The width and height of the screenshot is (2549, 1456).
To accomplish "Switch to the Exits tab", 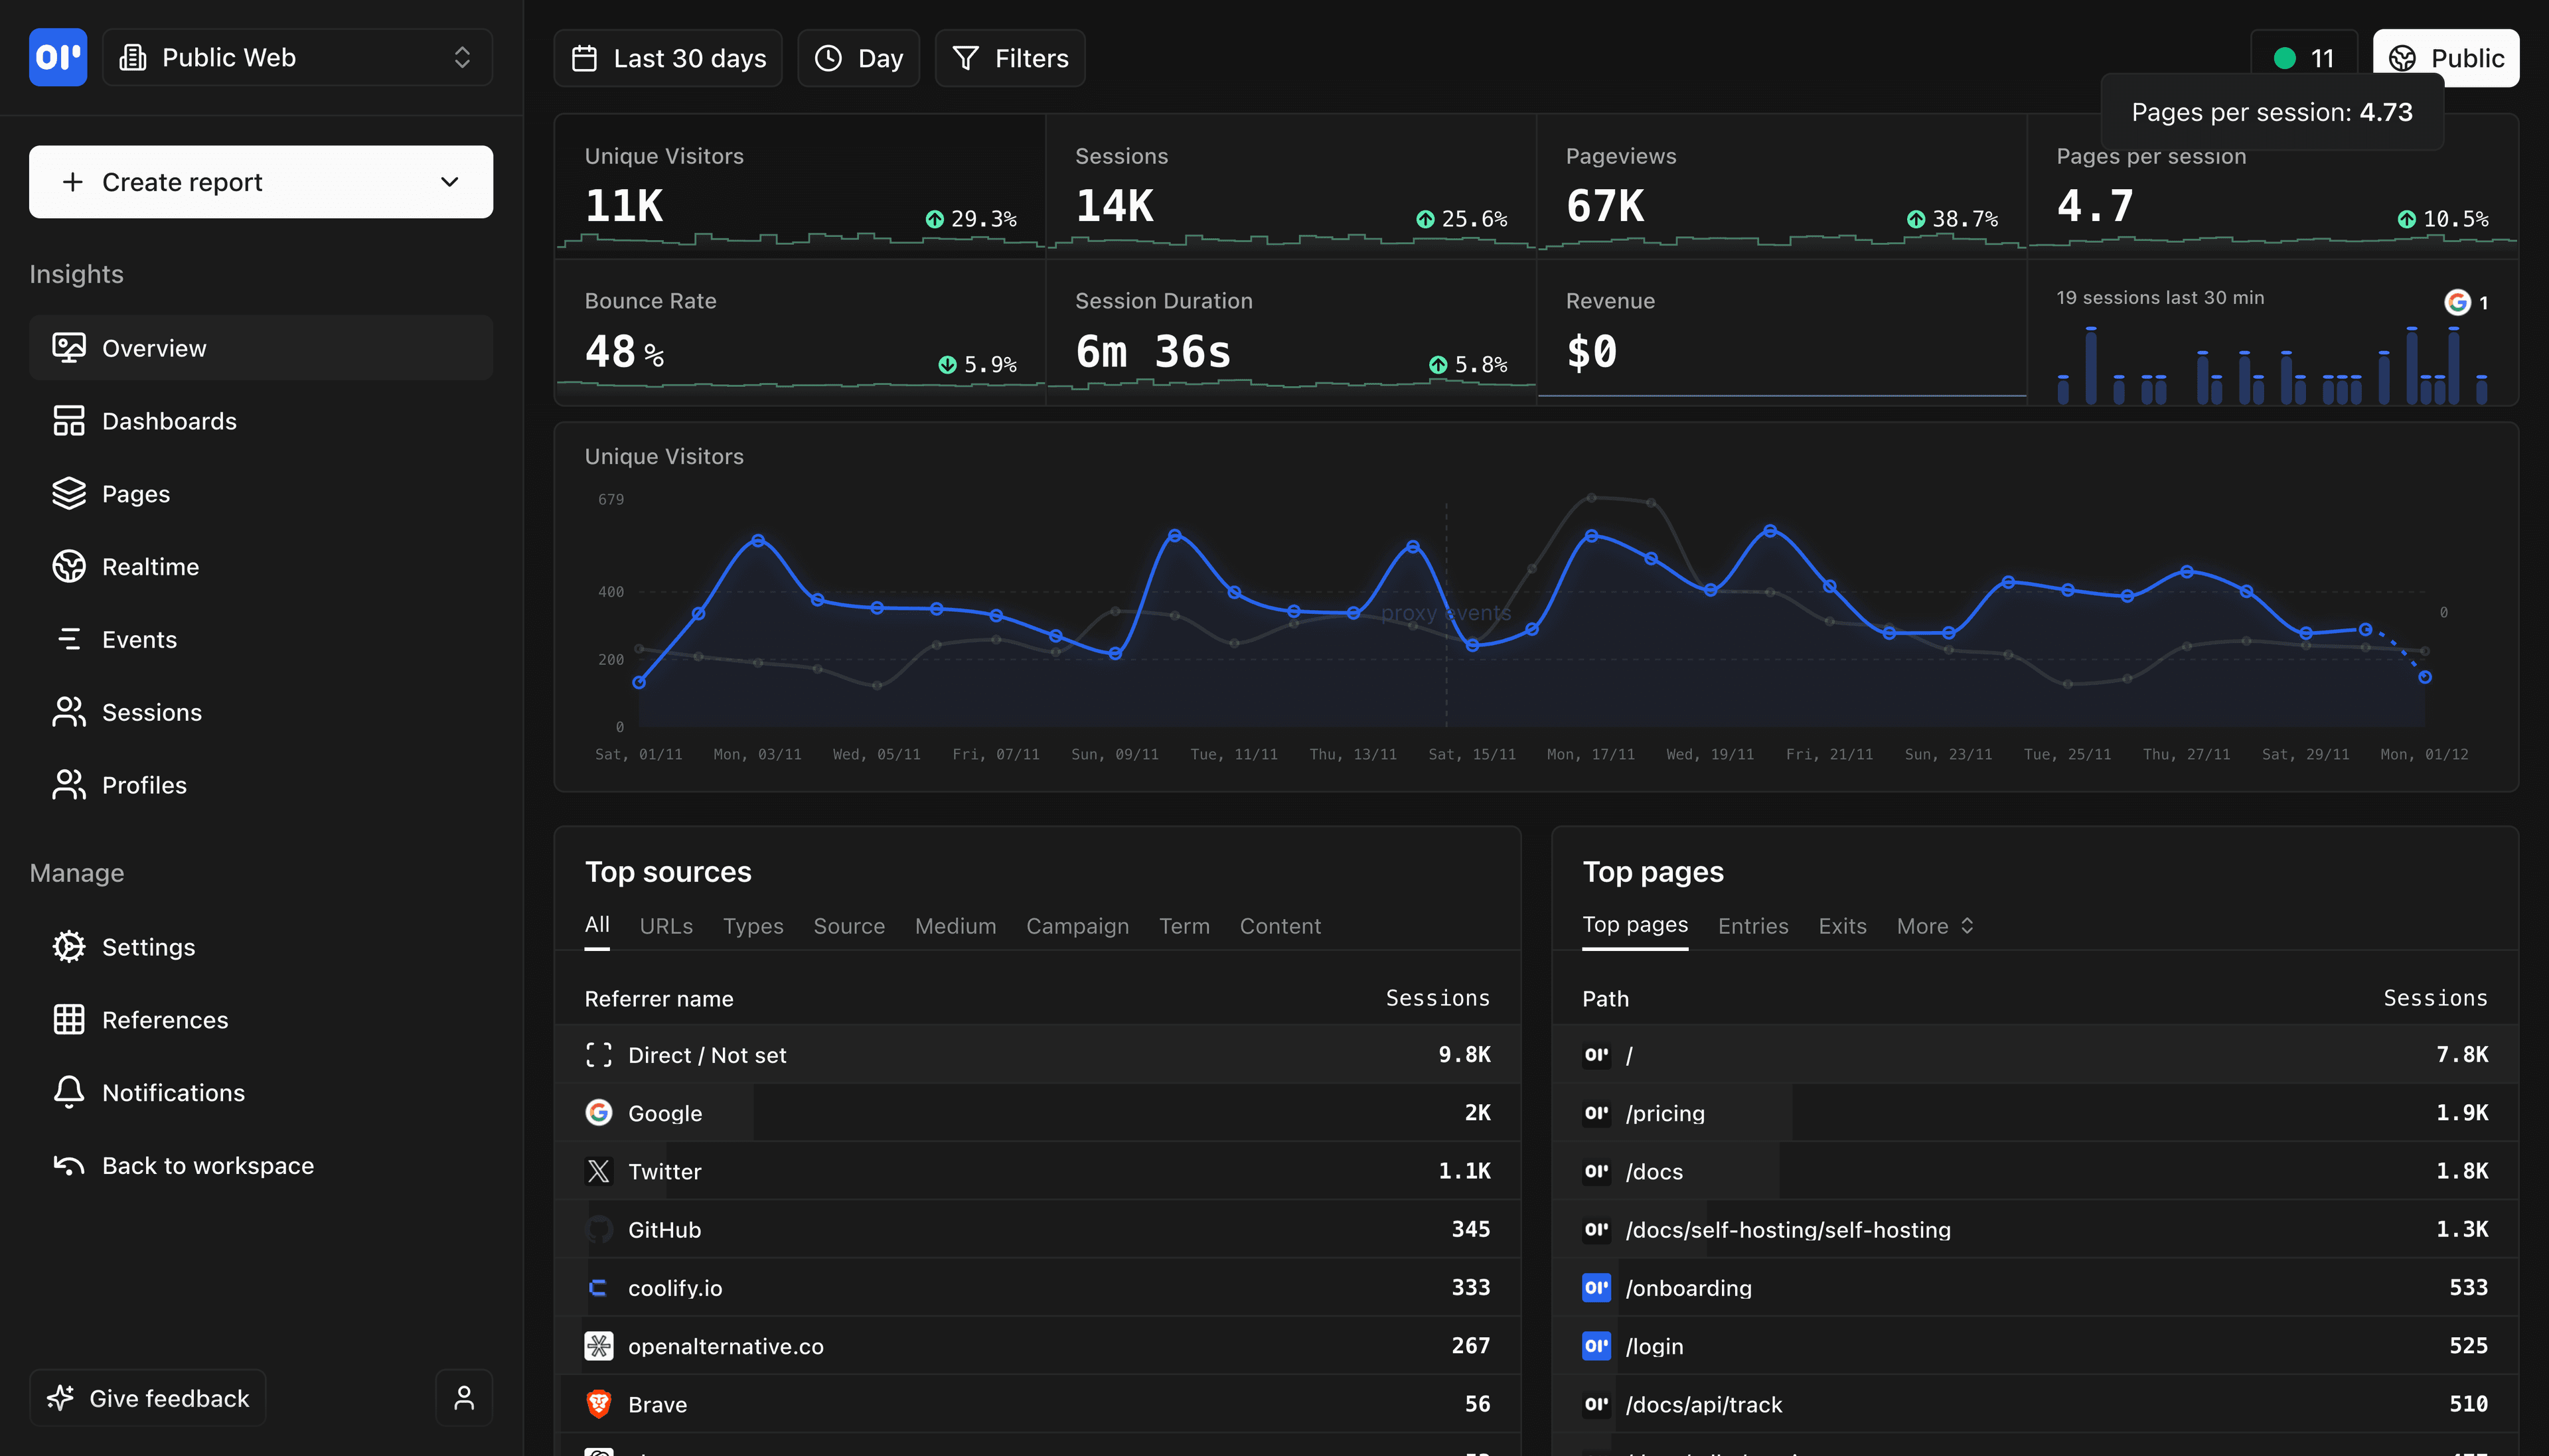I will (1841, 926).
